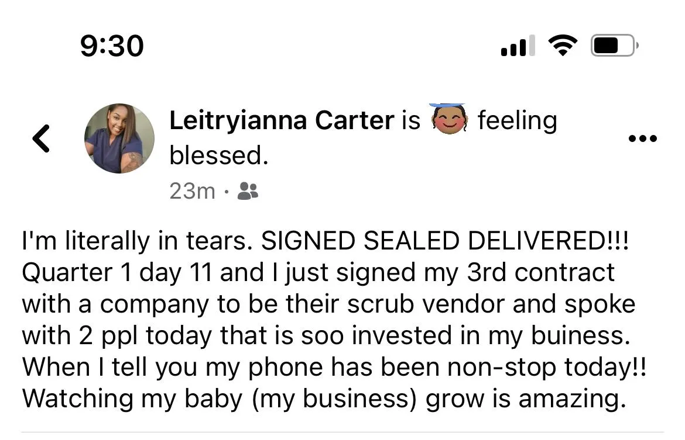Open the three-dot post options menu
This screenshot has width=685, height=440.
(642, 139)
